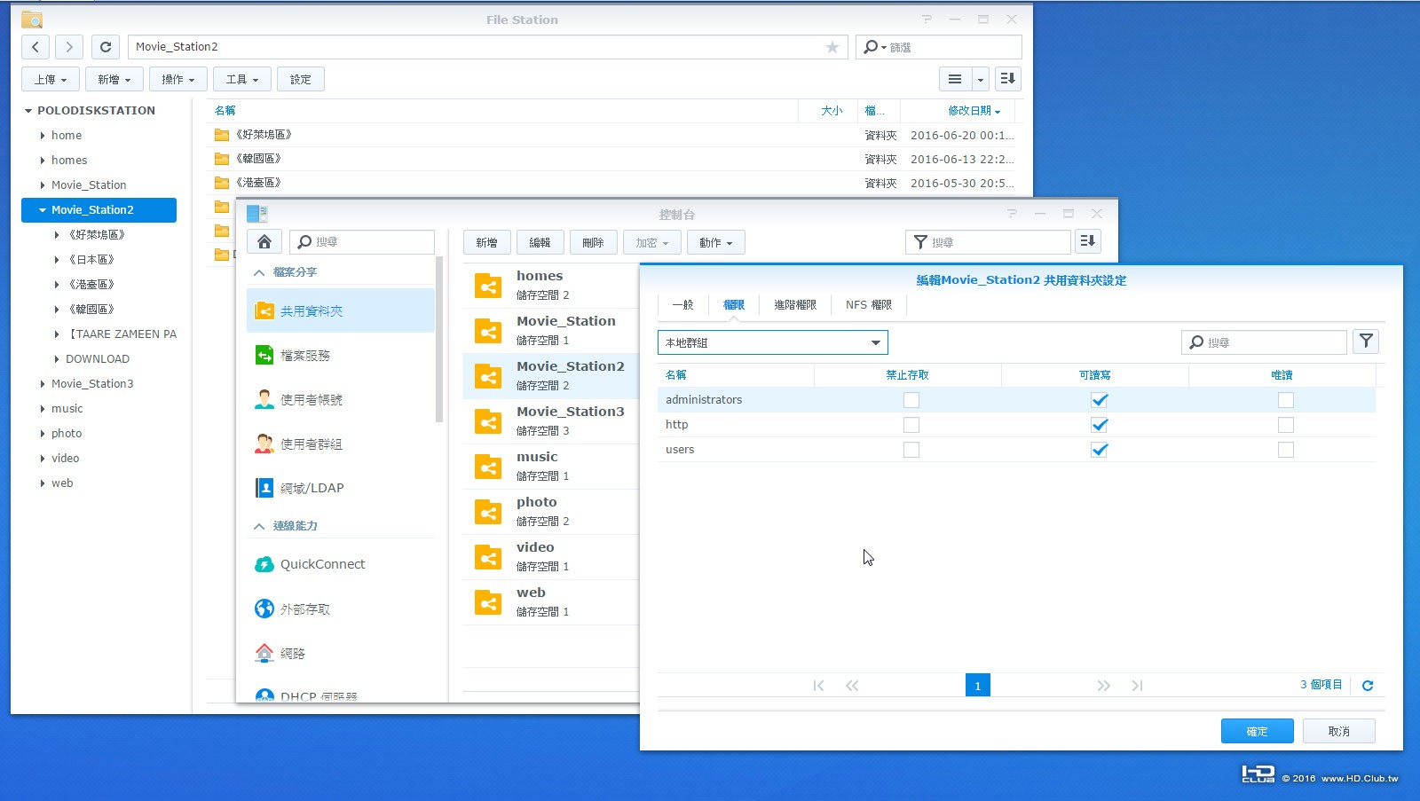Click Edit button in Control Panel
The image size is (1420, 801).
[x=540, y=242]
